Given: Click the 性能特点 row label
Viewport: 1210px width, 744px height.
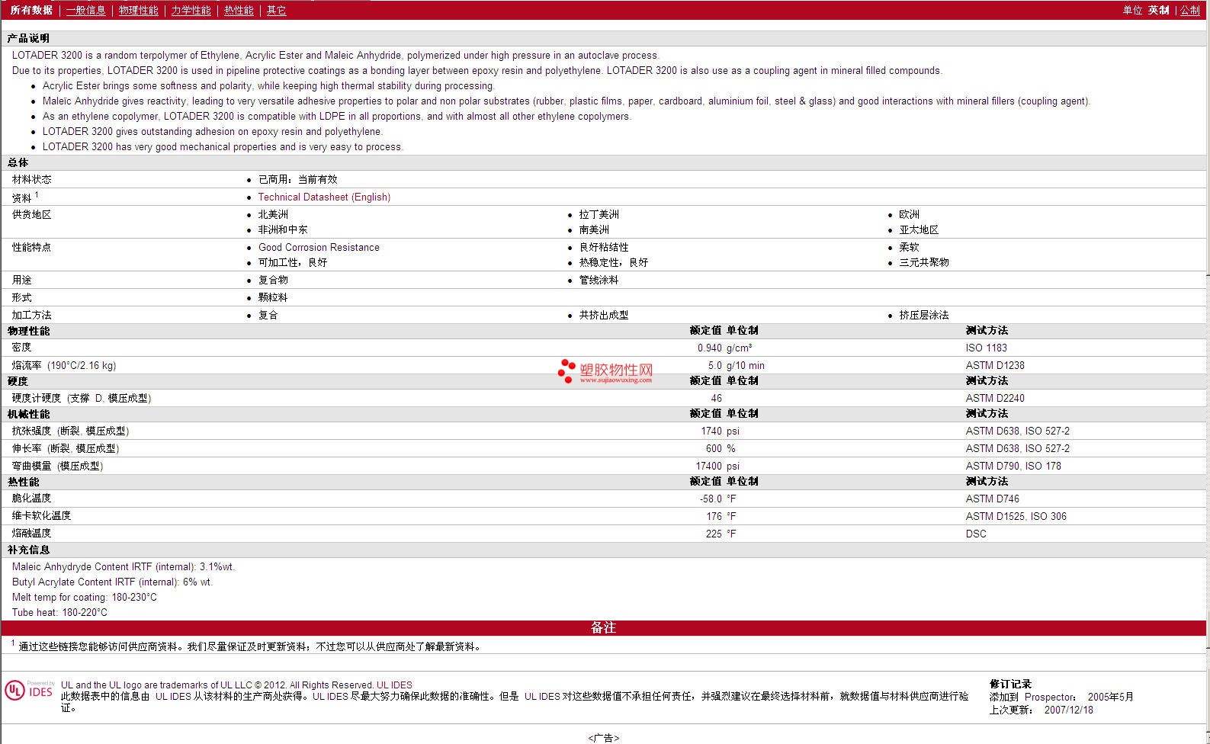Looking at the screenshot, I should (32, 248).
